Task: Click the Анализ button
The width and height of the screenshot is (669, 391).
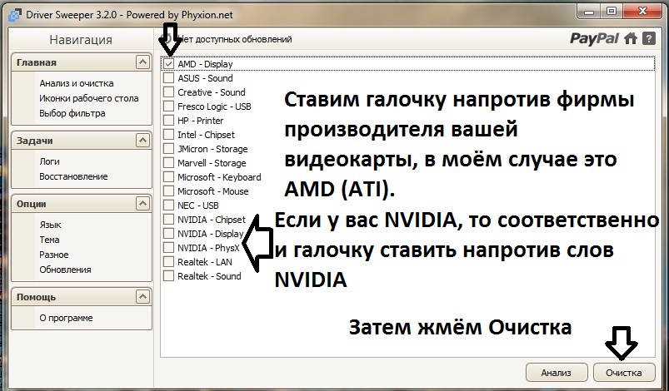Action: (x=556, y=373)
